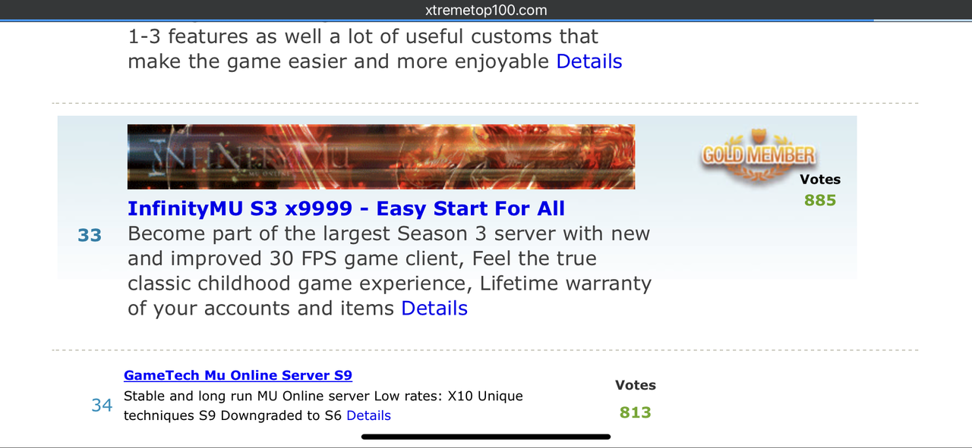Tap the home indicator bar at bottom
Viewport: 972px width, 448px height.
(x=486, y=437)
